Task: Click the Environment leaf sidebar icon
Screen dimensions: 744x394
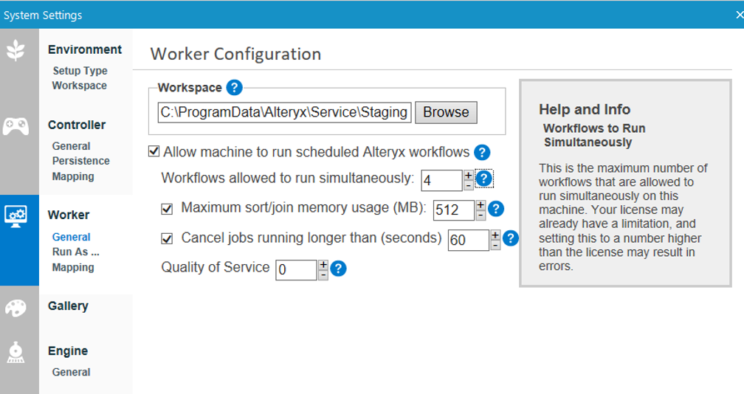Action: 15,50
